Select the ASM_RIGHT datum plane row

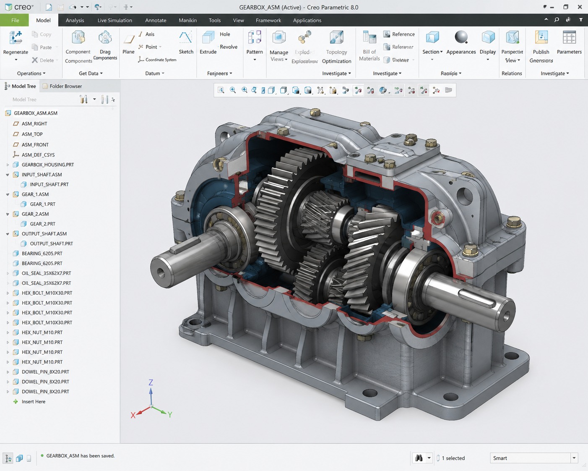[x=30, y=123]
